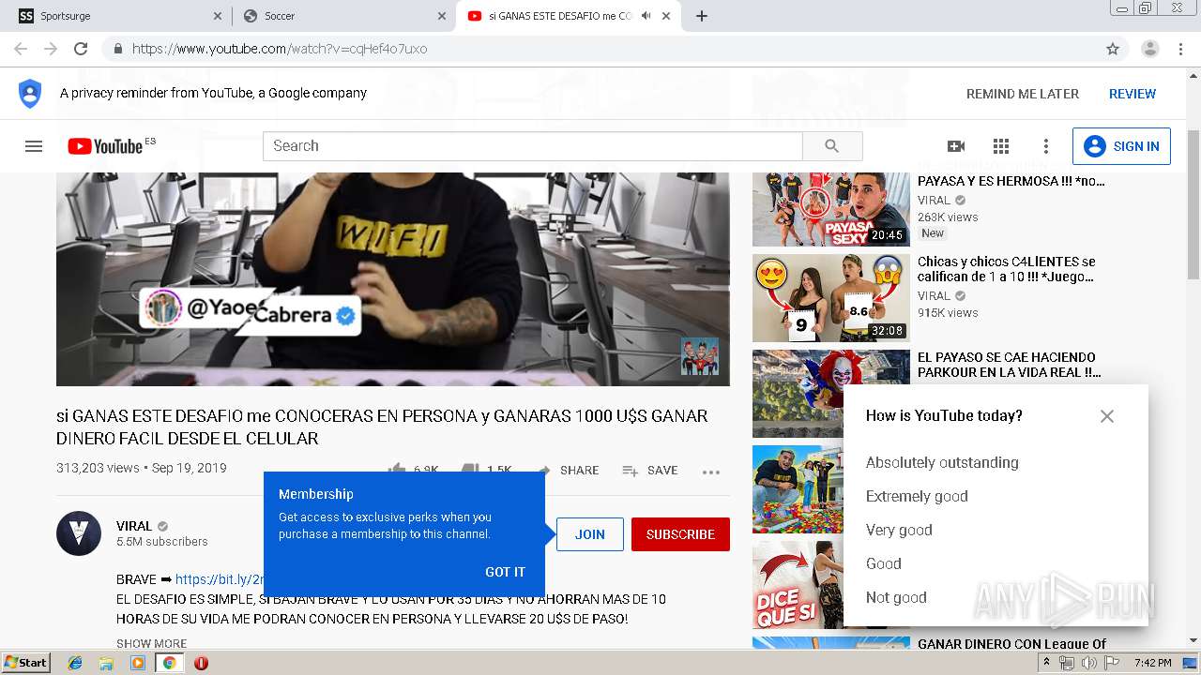Click the privacy reminder shield icon
This screenshot has height=675, width=1201.
point(30,94)
